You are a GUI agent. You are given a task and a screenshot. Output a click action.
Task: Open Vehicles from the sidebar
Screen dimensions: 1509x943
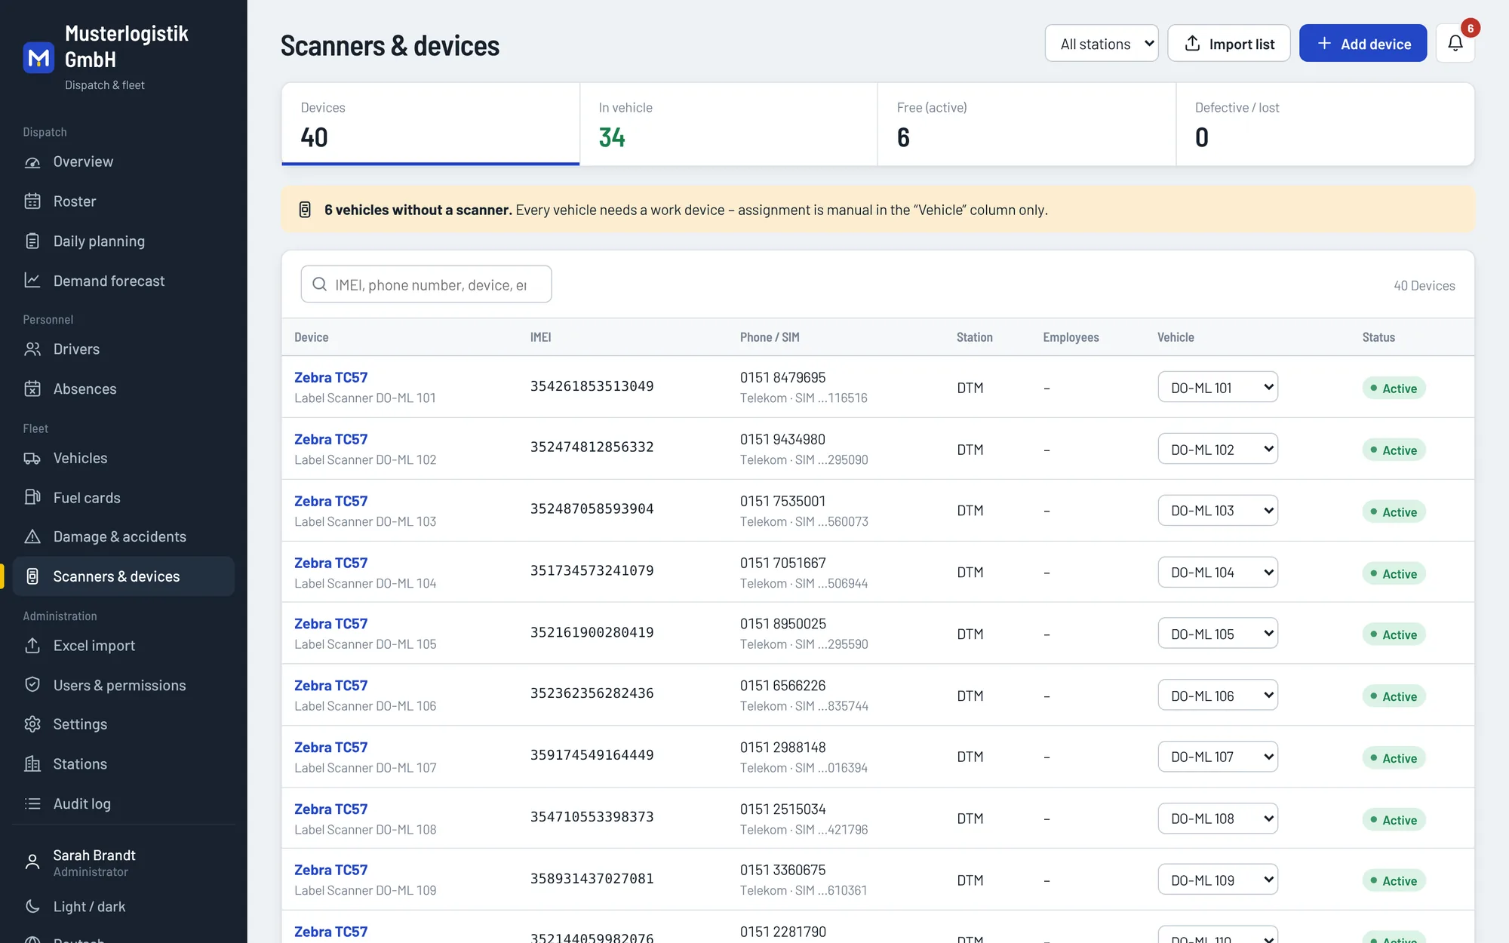coord(124,459)
